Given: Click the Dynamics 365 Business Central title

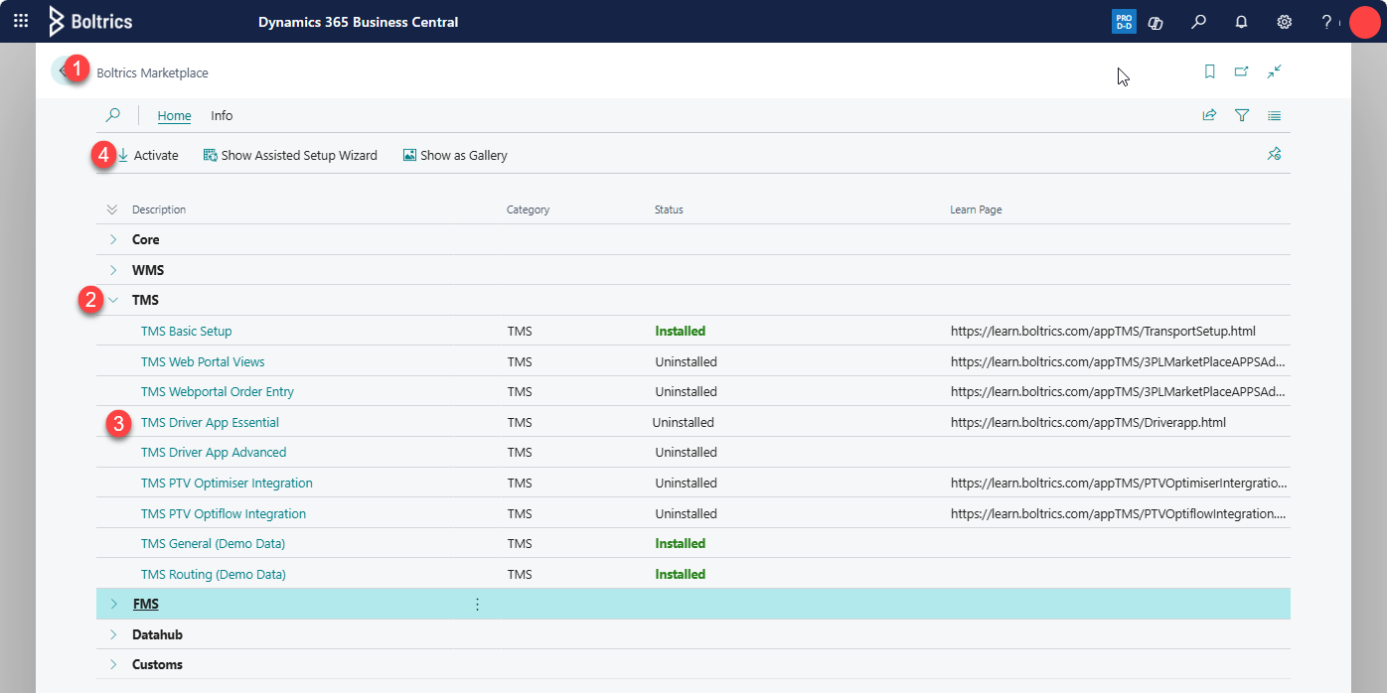Looking at the screenshot, I should [358, 22].
